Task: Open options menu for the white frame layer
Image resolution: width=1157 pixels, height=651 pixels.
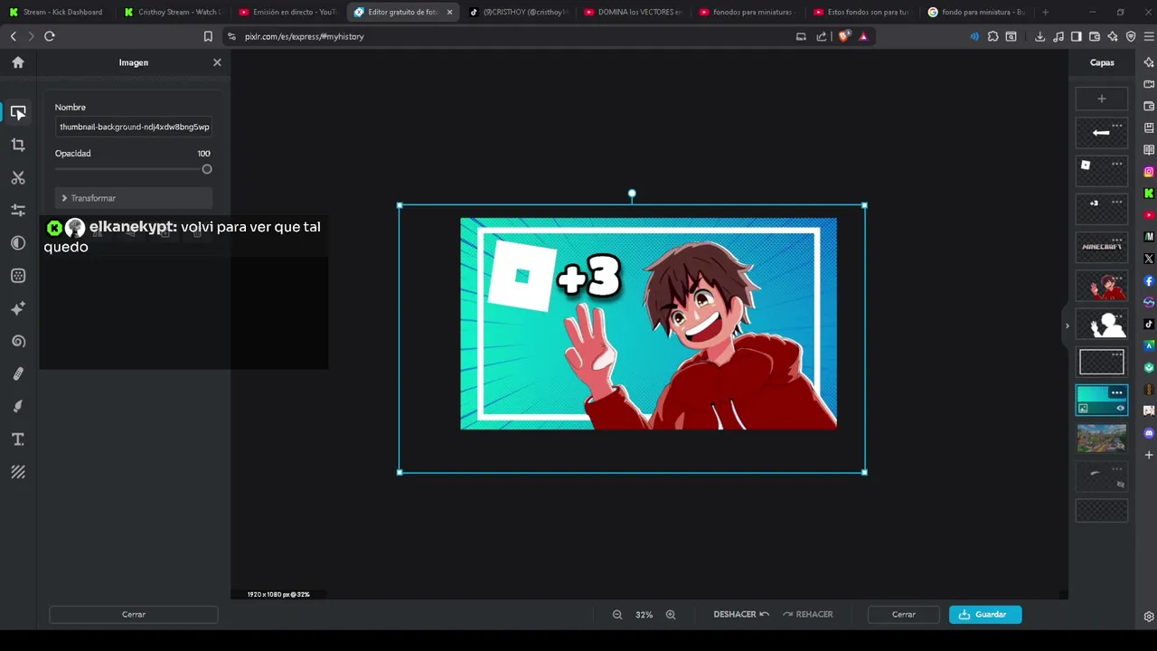Action: pyautogui.click(x=1117, y=354)
